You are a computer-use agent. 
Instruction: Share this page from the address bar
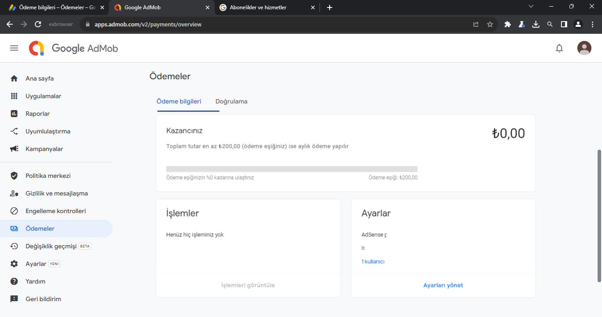coord(476,24)
